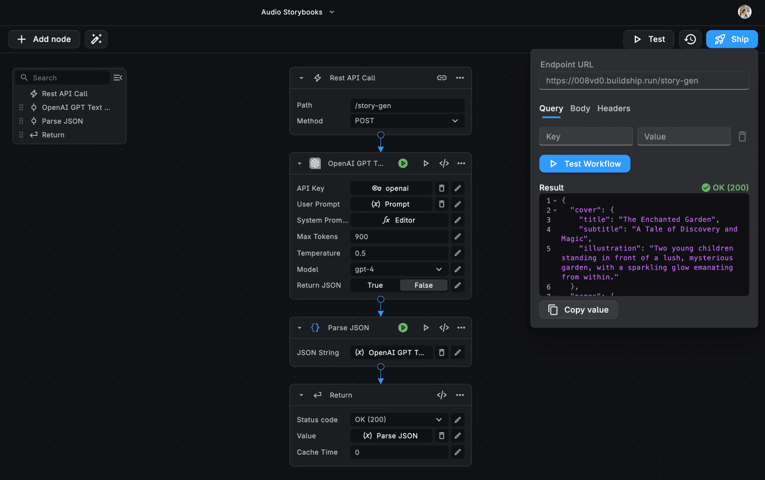Image resolution: width=765 pixels, height=480 pixels.
Task: Edit the Temperature field pencil icon
Action: (x=458, y=253)
